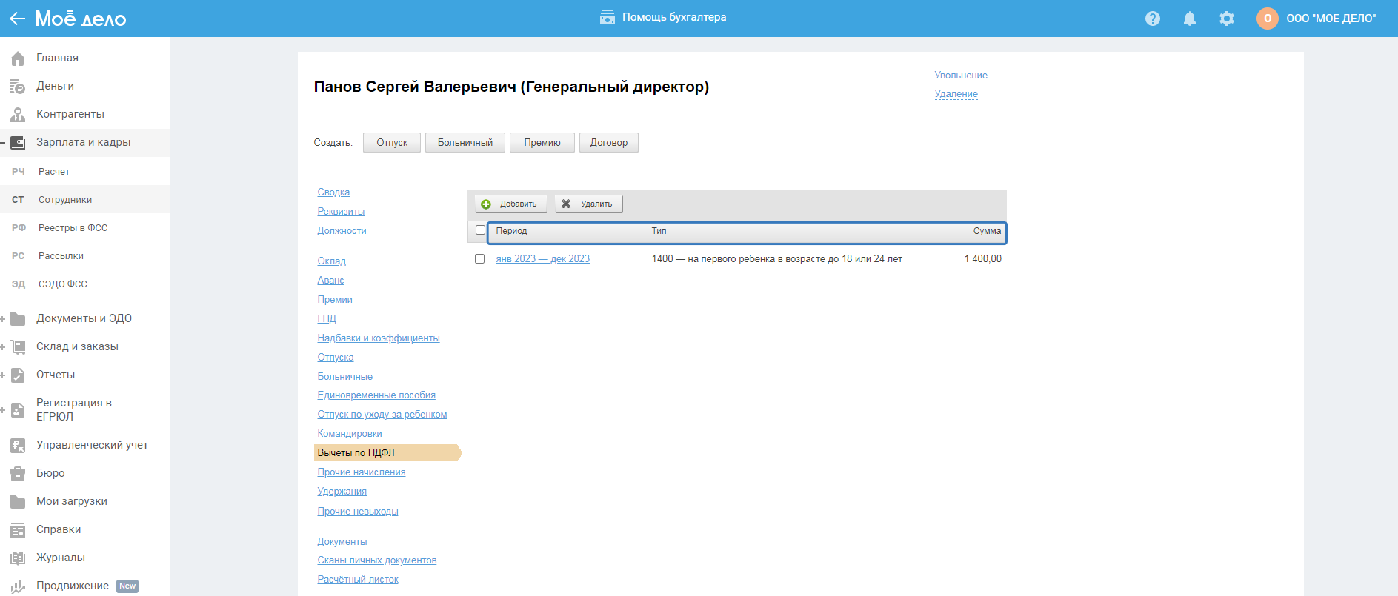Create a Больничный for the employee
This screenshot has width=1398, height=596.
pos(465,143)
